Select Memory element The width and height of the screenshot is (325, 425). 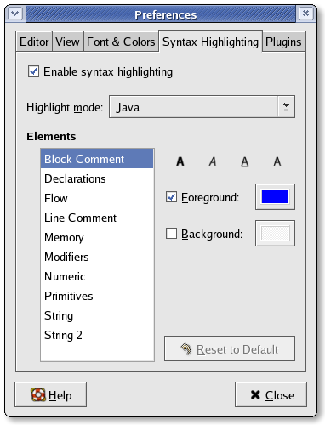(97, 237)
